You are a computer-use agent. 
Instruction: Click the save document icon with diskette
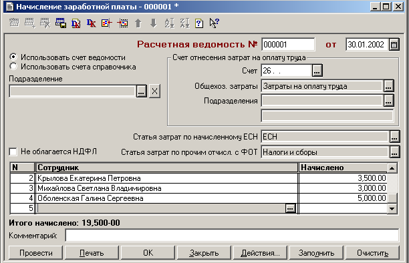[x=61, y=23]
